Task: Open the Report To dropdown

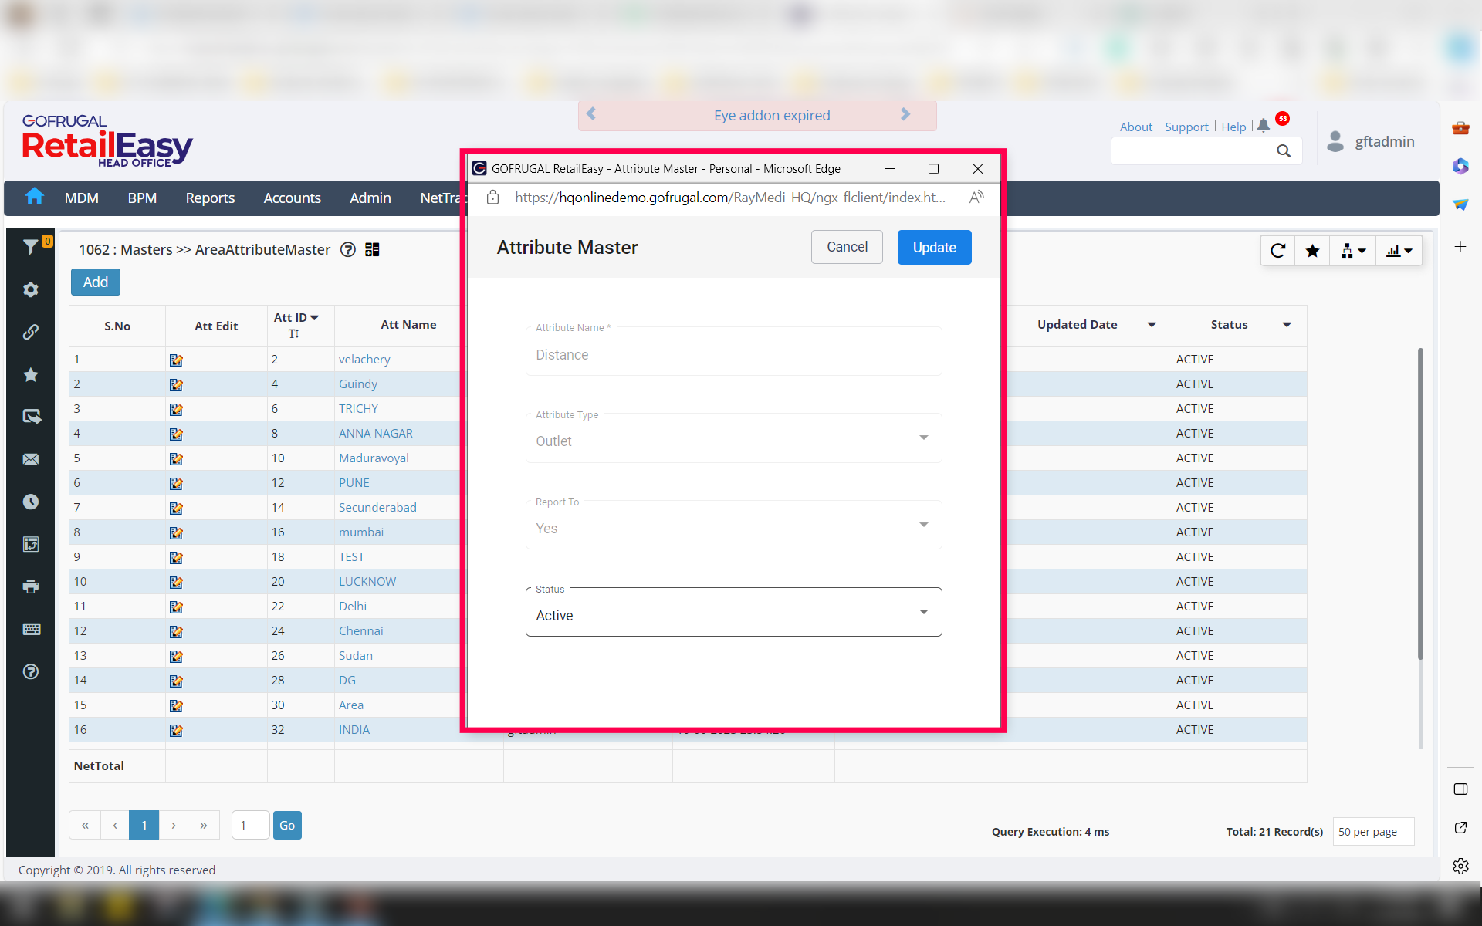Action: [733, 528]
